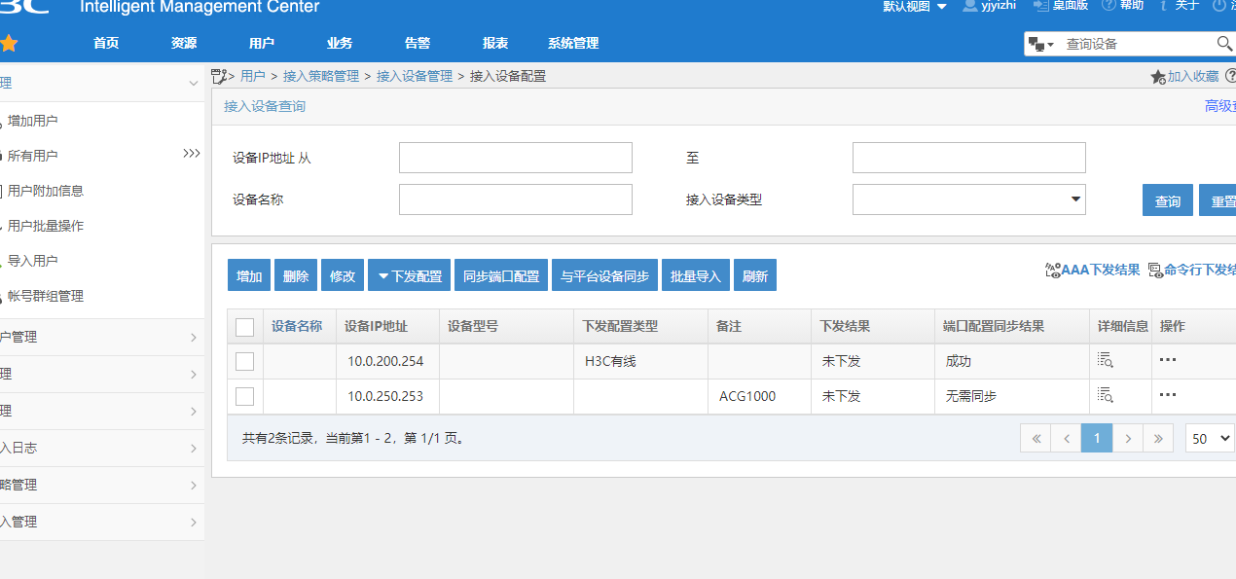This screenshot has height=579, width=1236.
Task: Open operations ellipsis for 10.0.200.254 row
Action: (x=1168, y=360)
